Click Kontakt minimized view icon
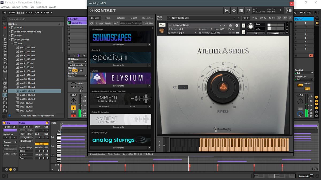 [248, 11]
